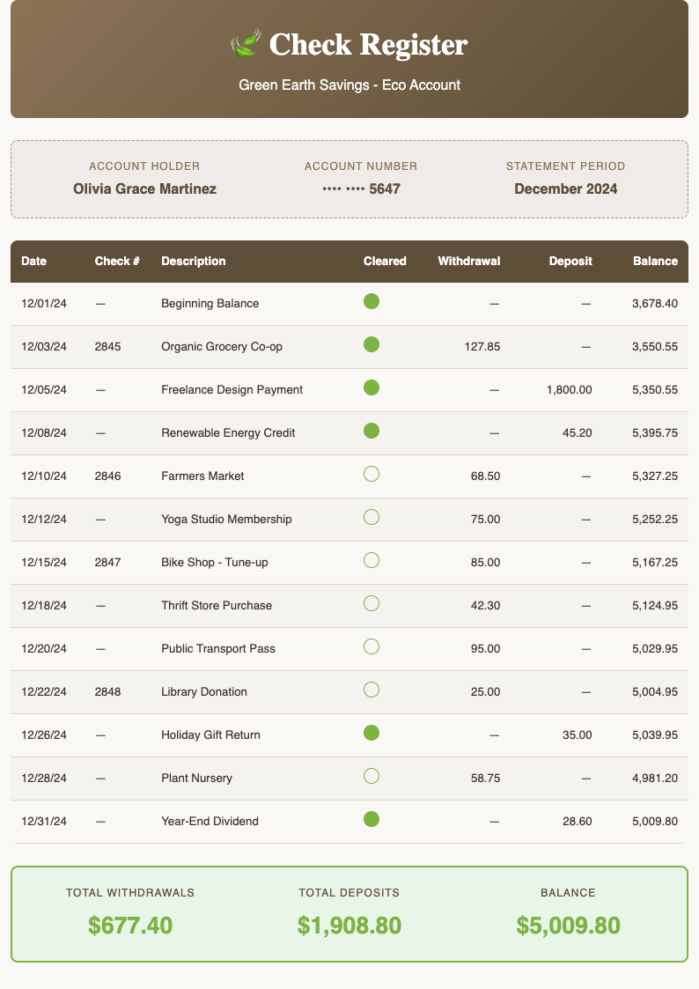Mark Thrift Store Purchase as cleared
699x989 pixels.
click(372, 603)
